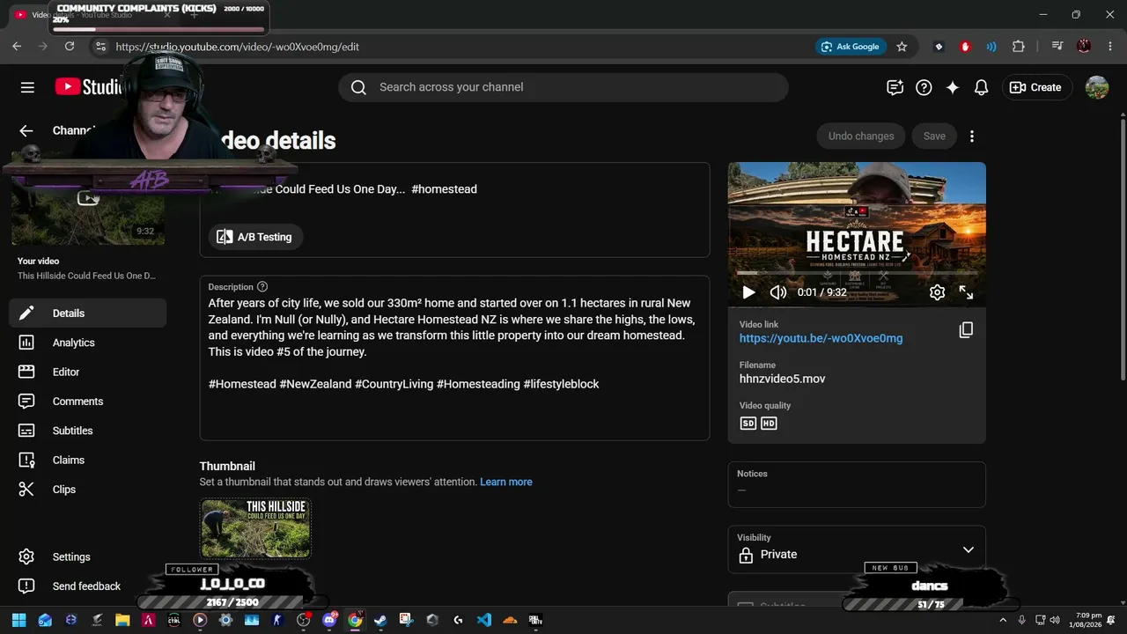Go back using the channel content arrow
The image size is (1127, 634).
pos(26,130)
